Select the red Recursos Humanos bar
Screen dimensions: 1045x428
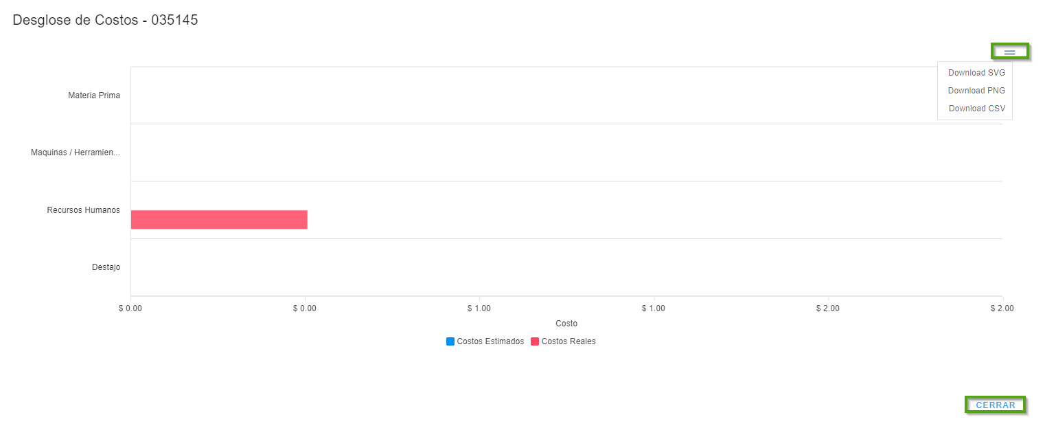pyautogui.click(x=219, y=220)
